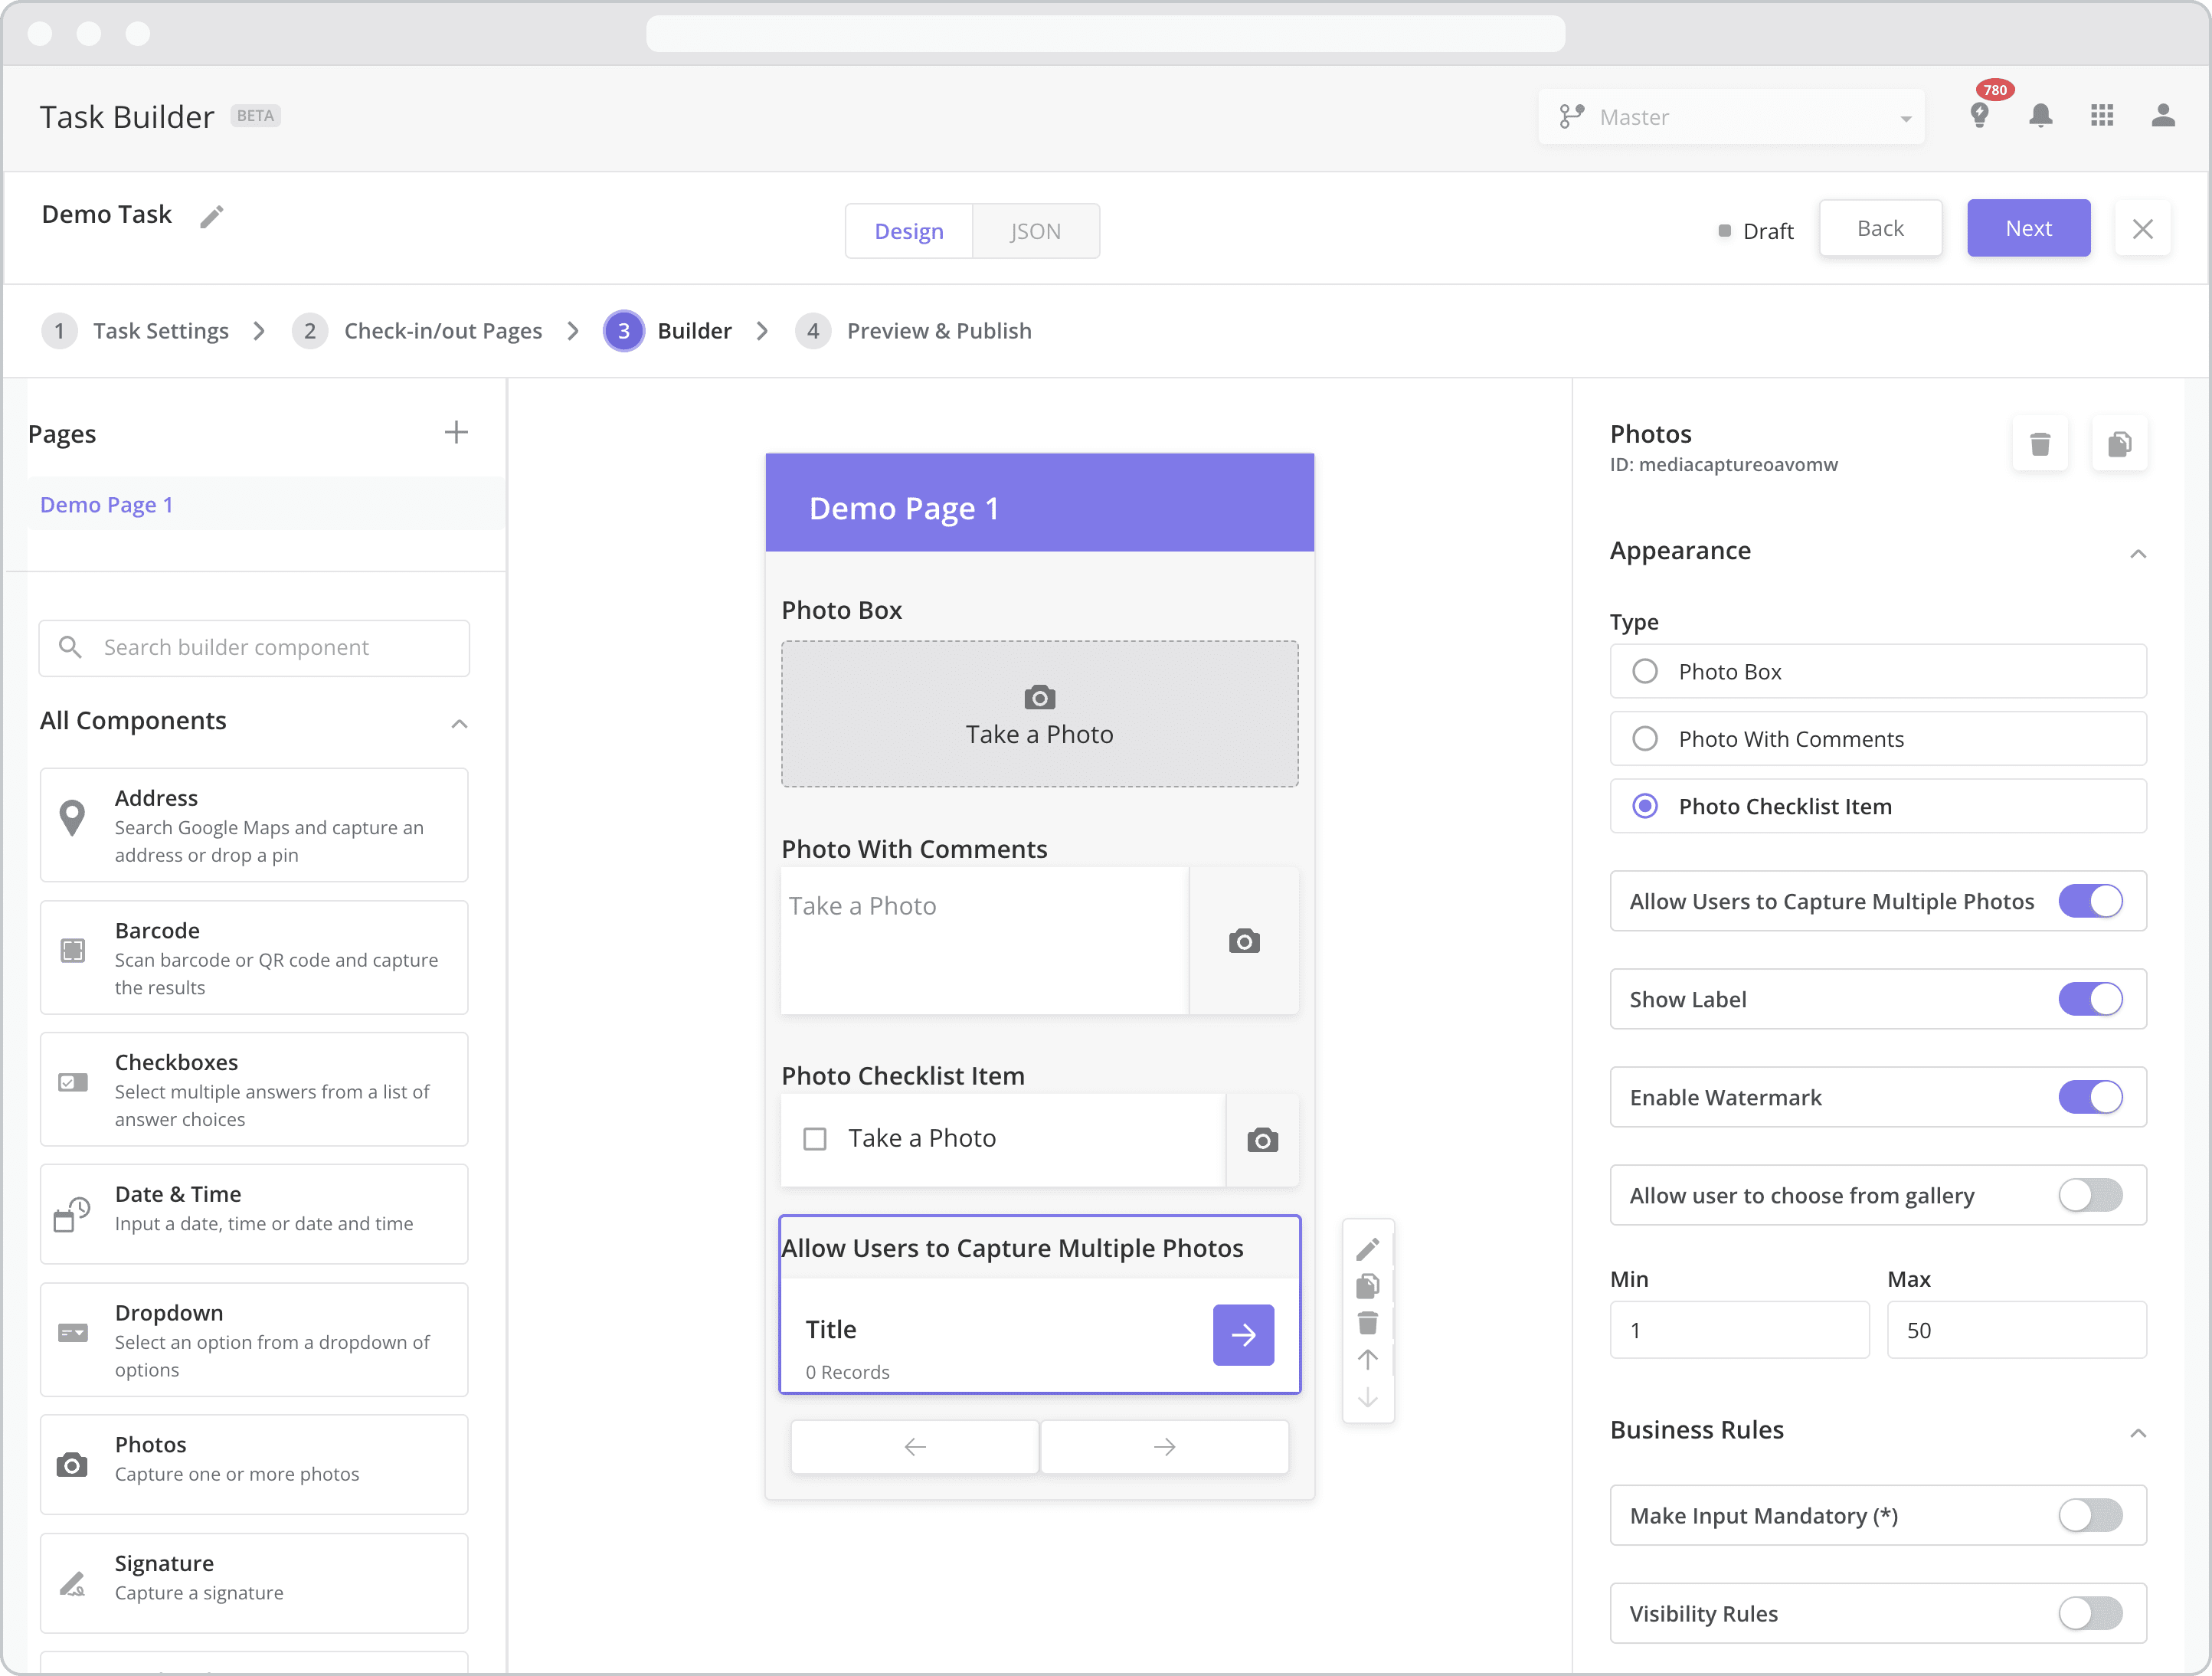Click the Dropdown component icon

[72, 1333]
